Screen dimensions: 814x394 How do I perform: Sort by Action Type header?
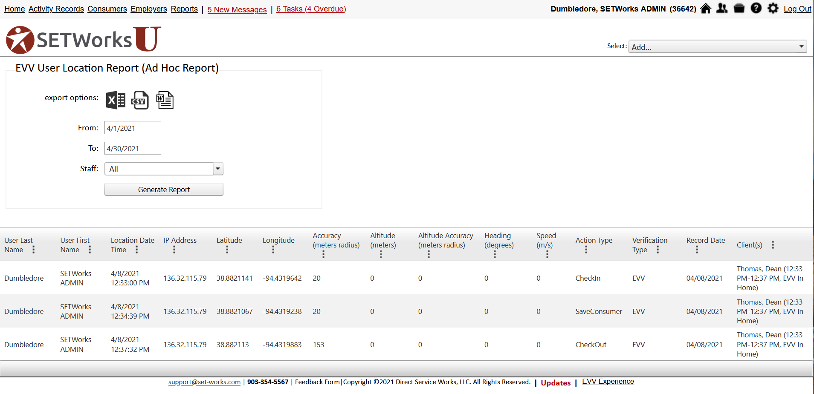[594, 240]
